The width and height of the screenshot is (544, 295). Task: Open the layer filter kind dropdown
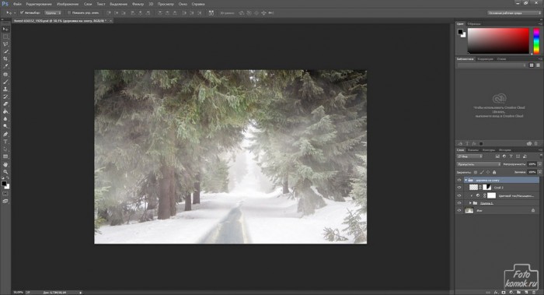click(x=469, y=156)
